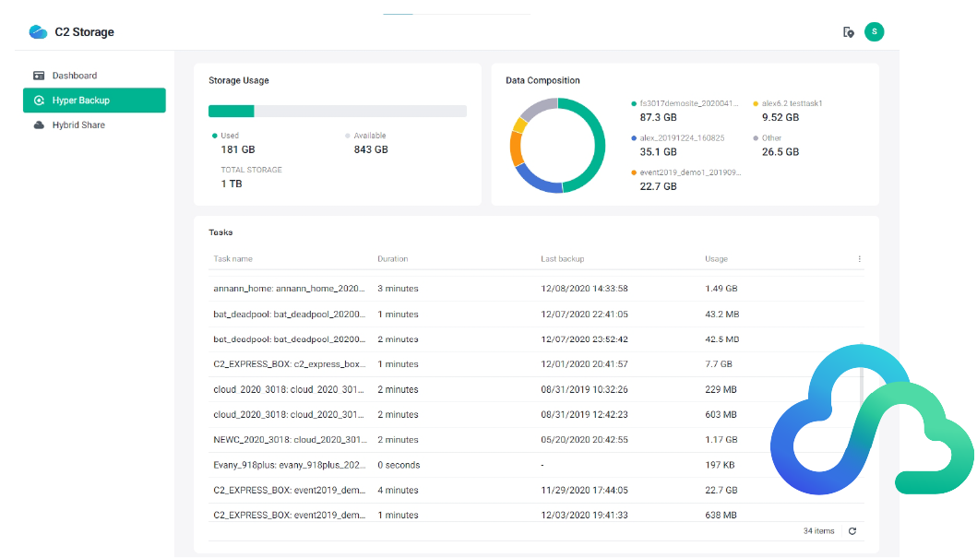Image resolution: width=977 pixels, height=558 pixels.
Task: Open the device management icon in header
Action: (848, 31)
